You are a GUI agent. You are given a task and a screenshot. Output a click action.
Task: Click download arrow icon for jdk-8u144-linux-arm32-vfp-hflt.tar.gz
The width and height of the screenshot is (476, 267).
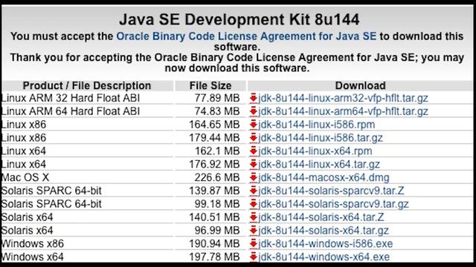point(254,98)
